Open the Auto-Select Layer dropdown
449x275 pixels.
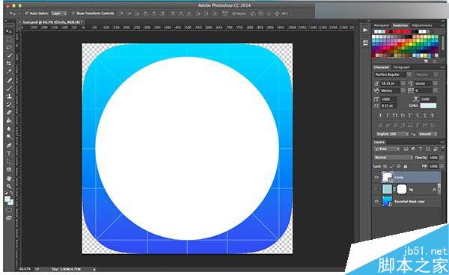click(59, 13)
